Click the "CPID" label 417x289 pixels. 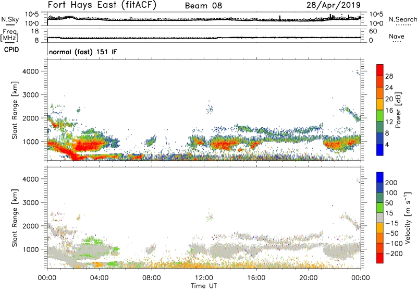[x=11, y=50]
